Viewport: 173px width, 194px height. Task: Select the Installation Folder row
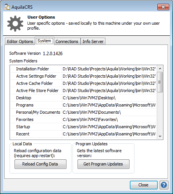83,69
